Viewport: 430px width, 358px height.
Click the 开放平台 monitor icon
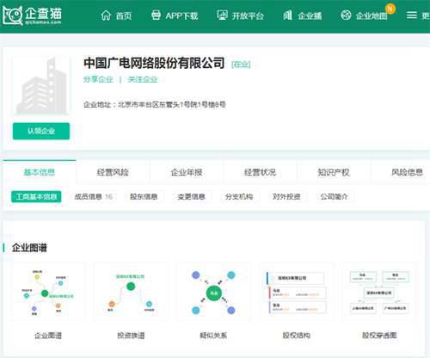click(x=222, y=15)
